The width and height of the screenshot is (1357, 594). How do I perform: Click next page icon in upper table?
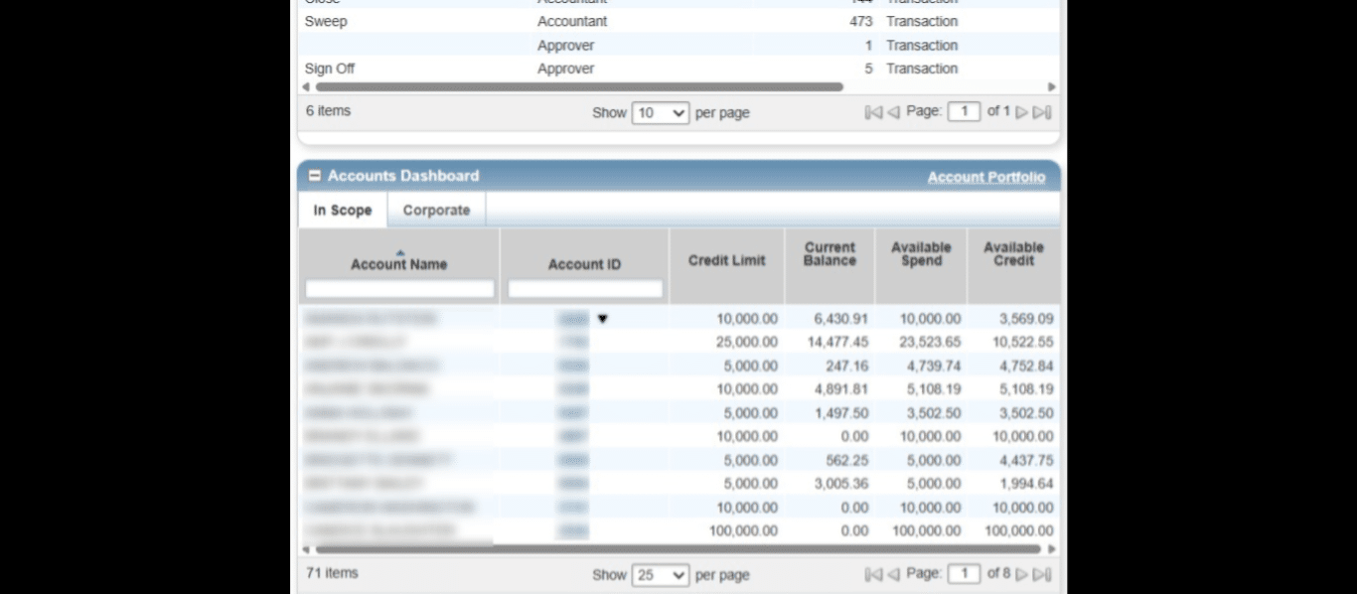[1021, 112]
